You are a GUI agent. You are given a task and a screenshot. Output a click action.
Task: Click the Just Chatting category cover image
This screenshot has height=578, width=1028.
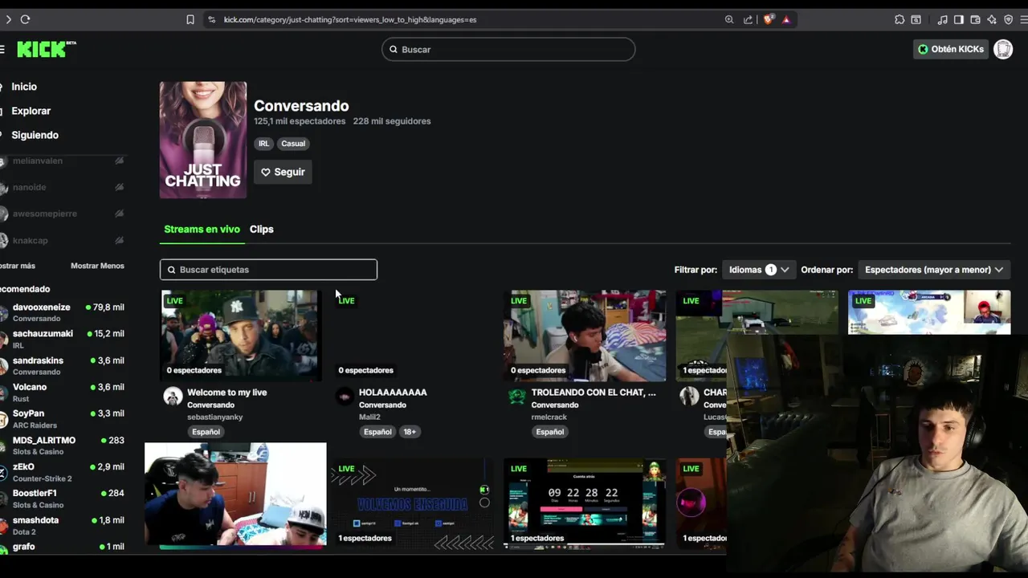pyautogui.click(x=203, y=140)
